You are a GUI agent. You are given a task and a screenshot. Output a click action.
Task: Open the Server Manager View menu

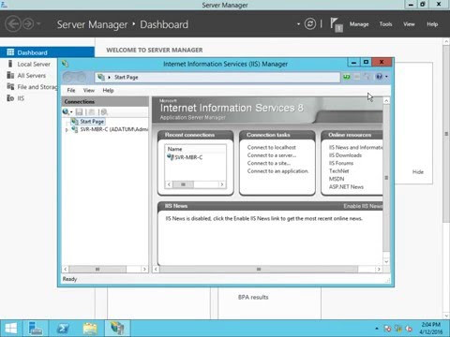409,24
